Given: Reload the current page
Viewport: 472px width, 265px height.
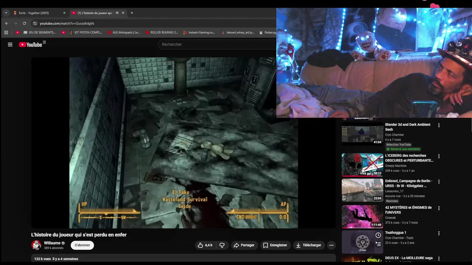Looking at the screenshot, I should tap(24, 23).
